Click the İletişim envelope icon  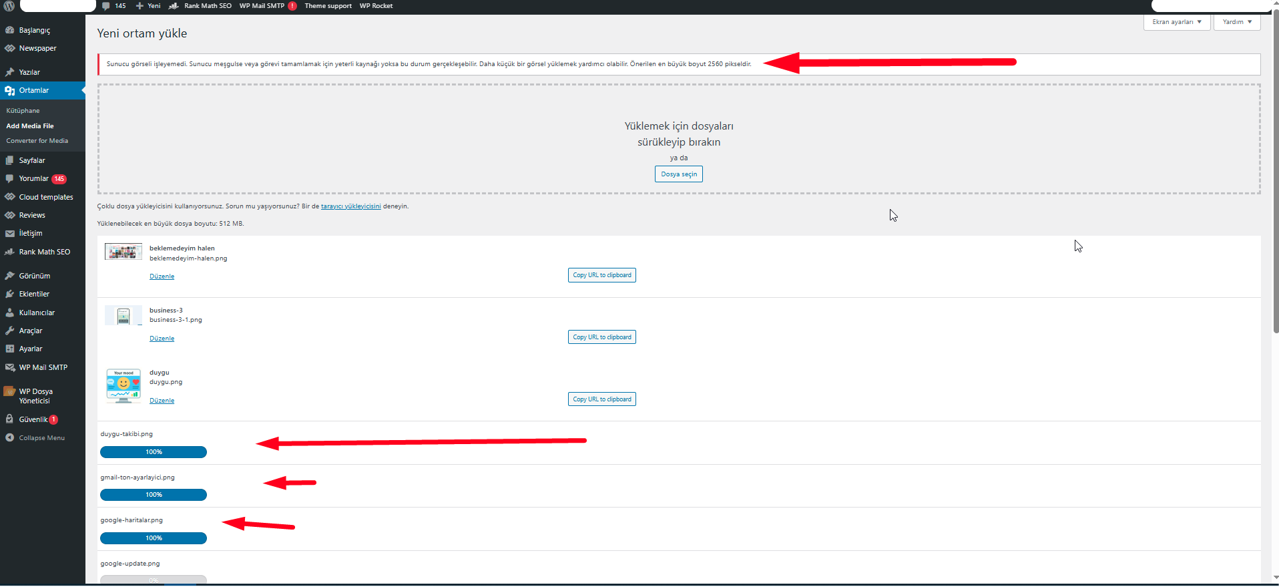pyautogui.click(x=9, y=234)
